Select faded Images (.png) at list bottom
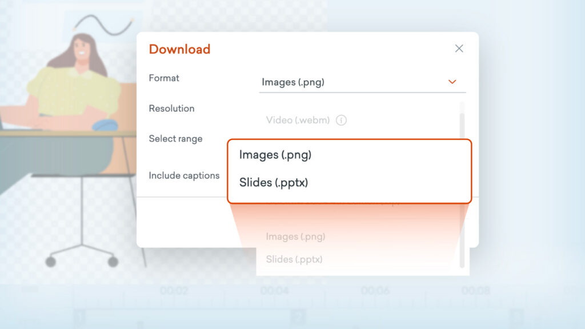Image resolution: width=585 pixels, height=329 pixels. click(295, 236)
